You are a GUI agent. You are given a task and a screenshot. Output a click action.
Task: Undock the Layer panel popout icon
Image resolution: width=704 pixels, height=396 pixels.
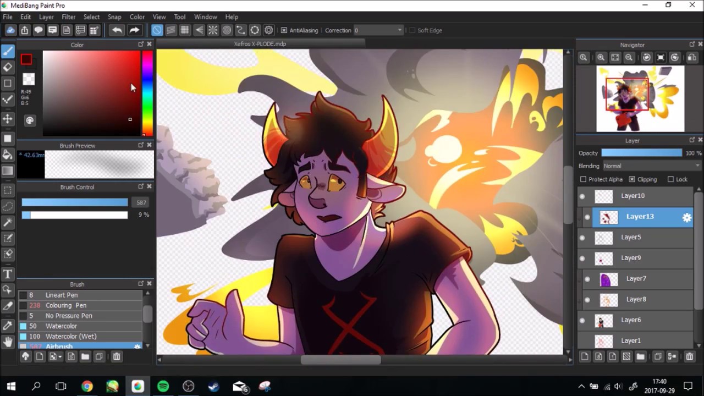click(x=692, y=140)
